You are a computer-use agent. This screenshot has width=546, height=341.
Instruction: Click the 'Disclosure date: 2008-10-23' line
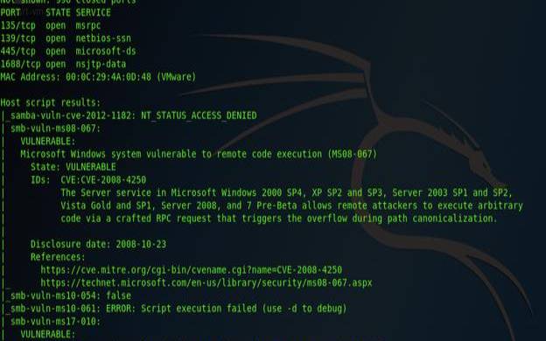pyautogui.click(x=98, y=244)
